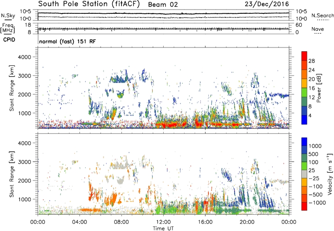Click the dotted legend sample under 'N.Search'

tap(323, 20)
